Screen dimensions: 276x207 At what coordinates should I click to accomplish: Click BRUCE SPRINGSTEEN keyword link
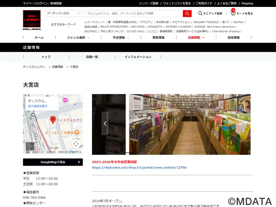[114, 27]
